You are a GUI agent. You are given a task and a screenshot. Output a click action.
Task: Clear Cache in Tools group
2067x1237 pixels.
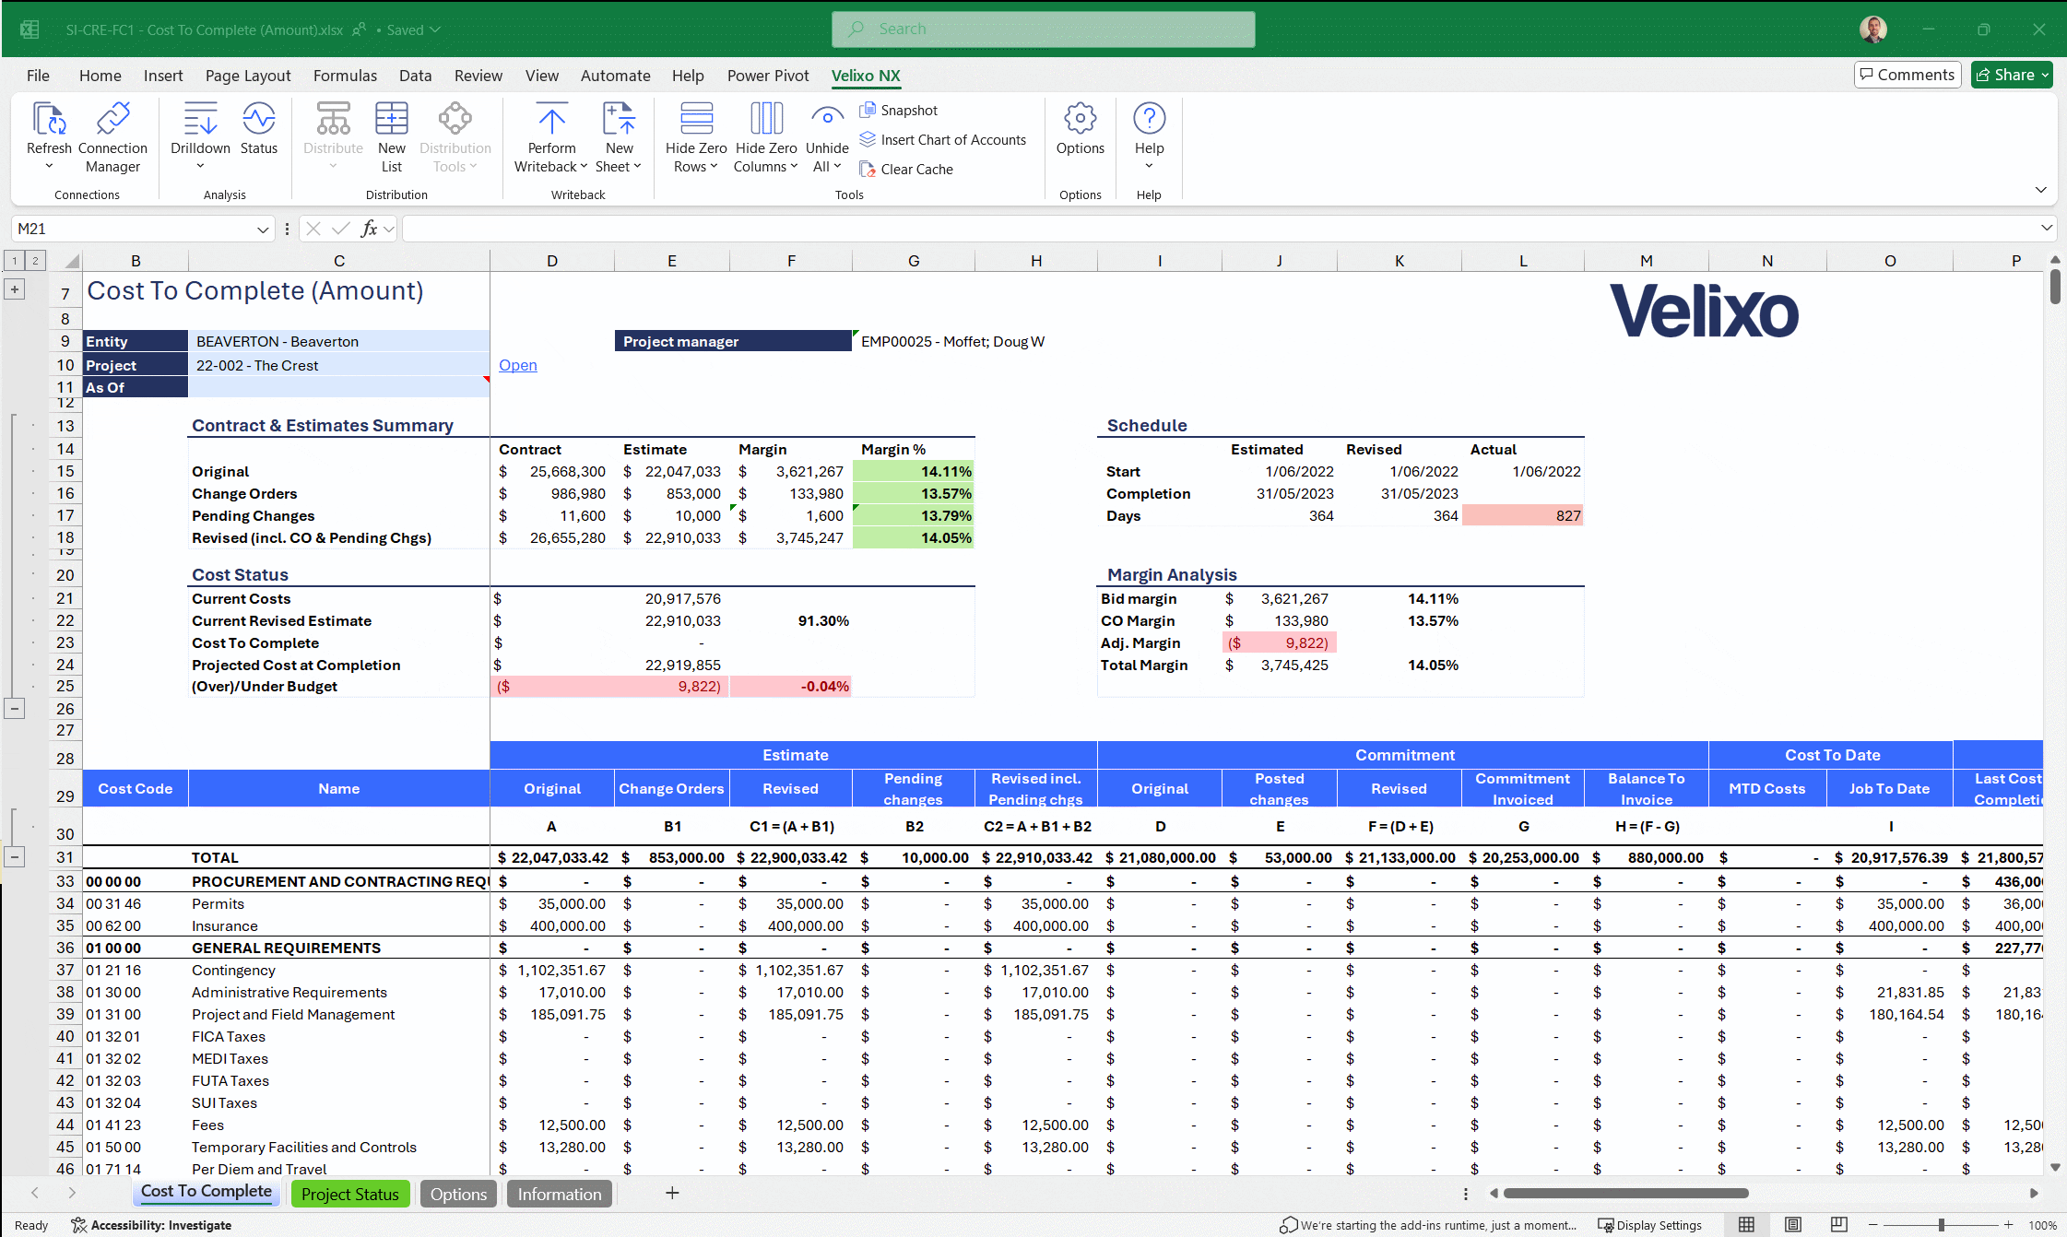906,170
